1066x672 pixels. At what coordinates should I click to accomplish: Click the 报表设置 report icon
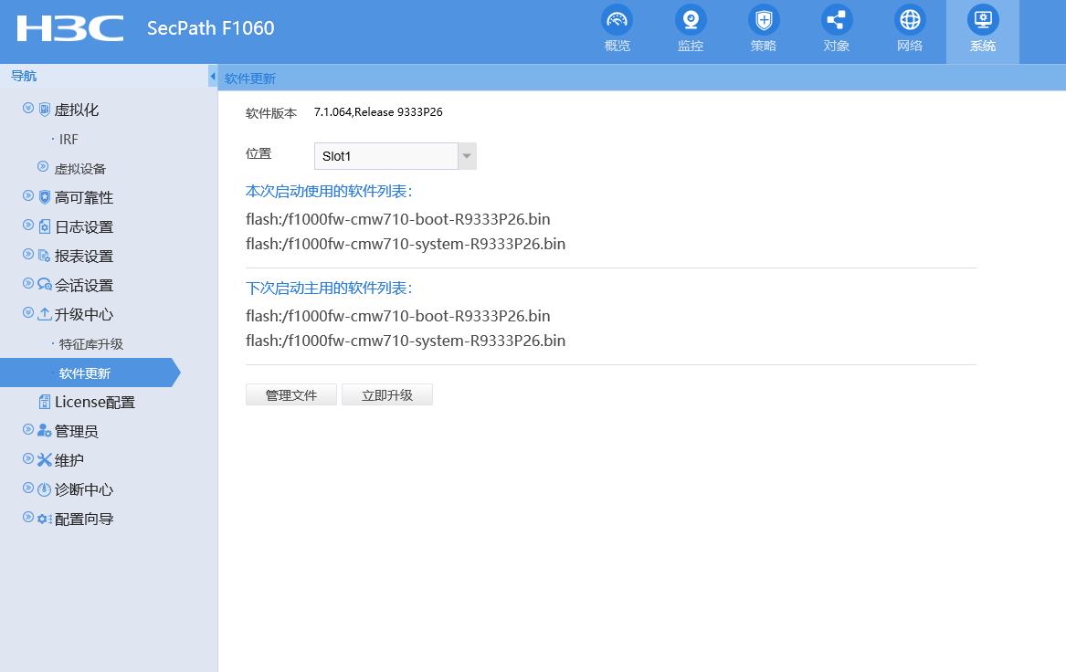[44, 256]
